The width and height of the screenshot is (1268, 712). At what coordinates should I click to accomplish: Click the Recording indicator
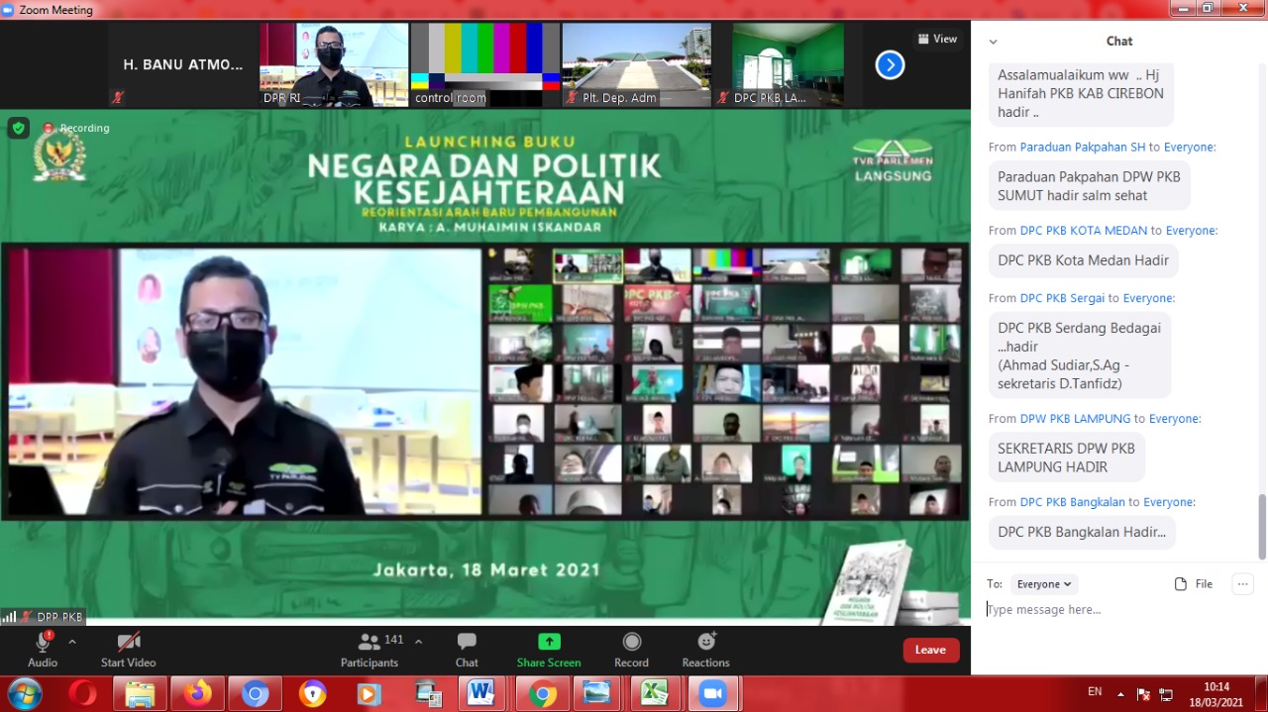point(76,128)
